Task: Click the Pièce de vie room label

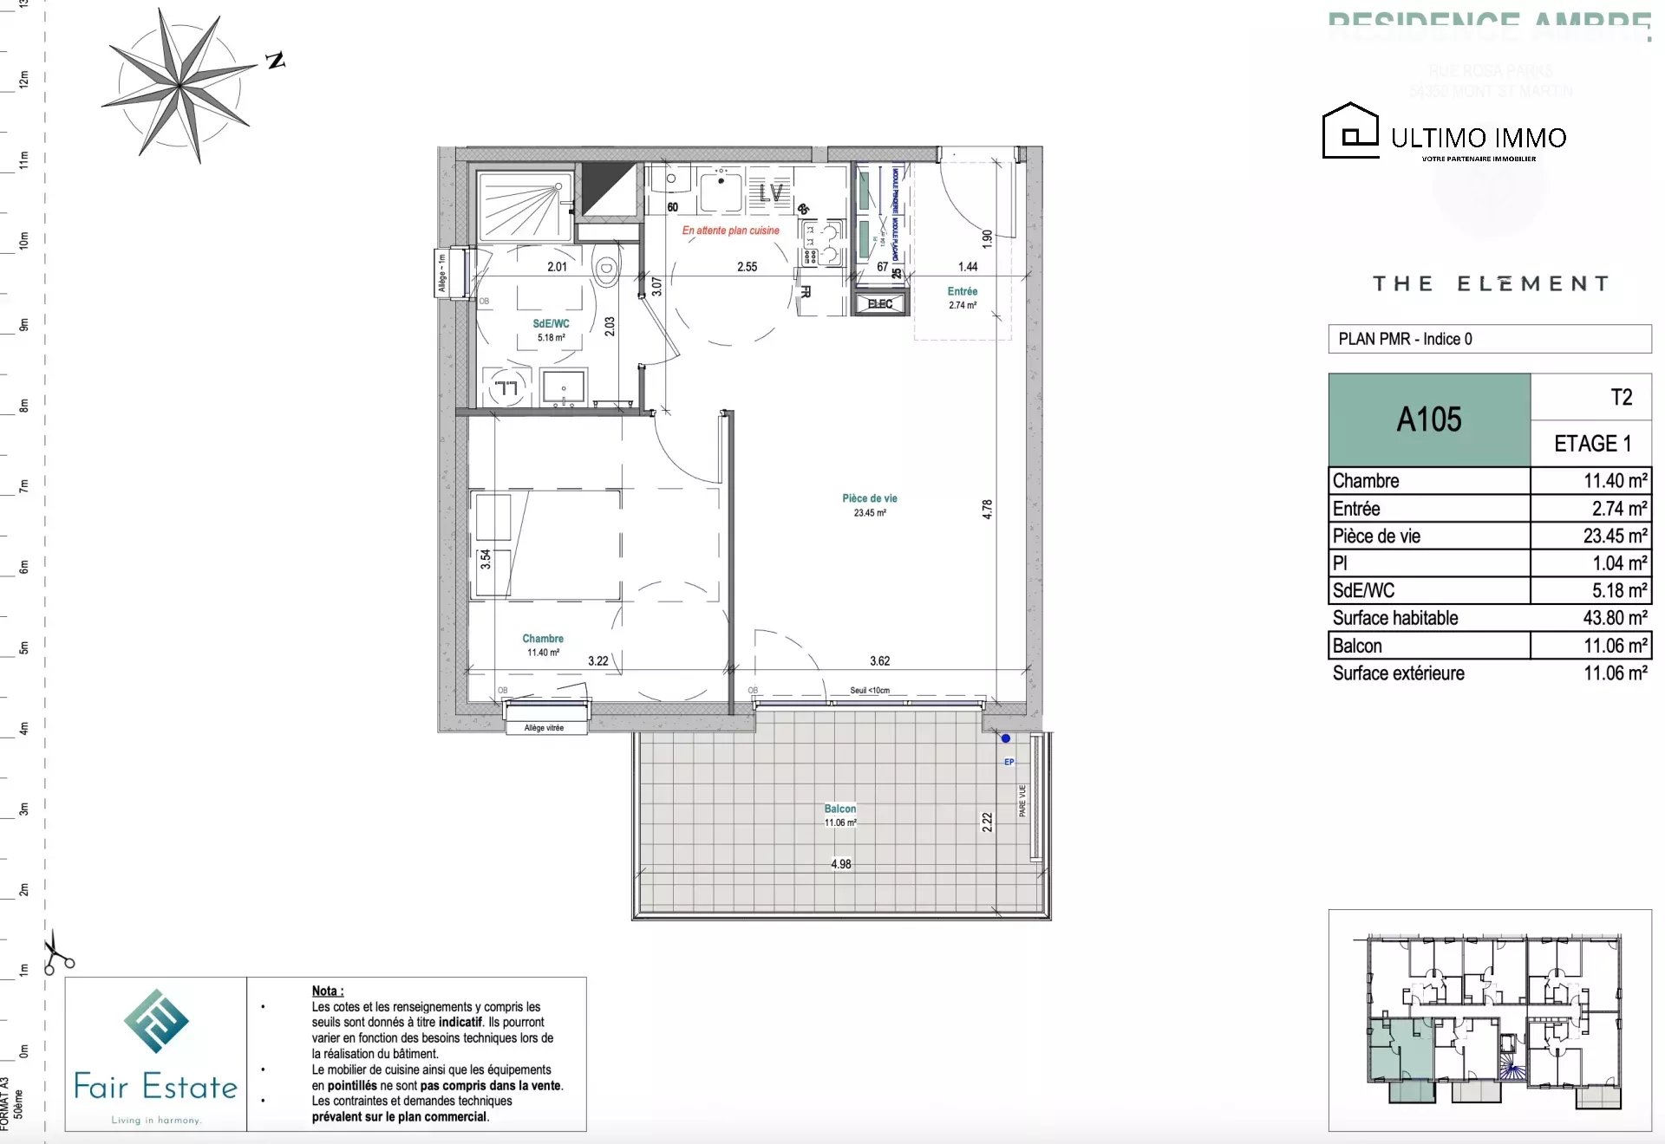Action: point(869,498)
